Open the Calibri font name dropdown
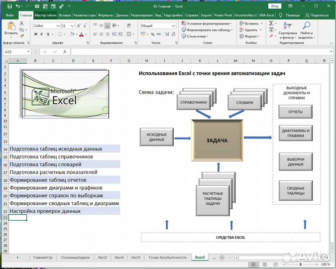 58,26
